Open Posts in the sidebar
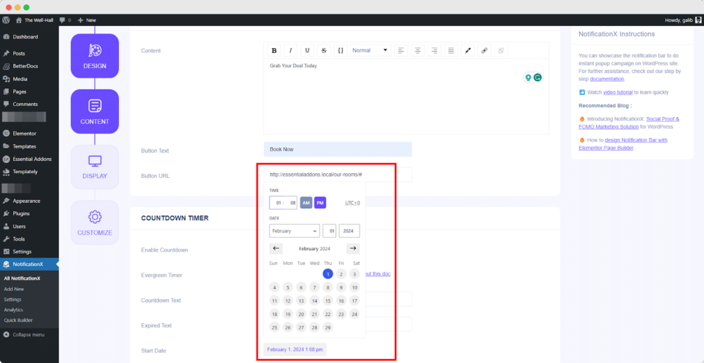Viewport: 704px width, 363px height. [19, 54]
